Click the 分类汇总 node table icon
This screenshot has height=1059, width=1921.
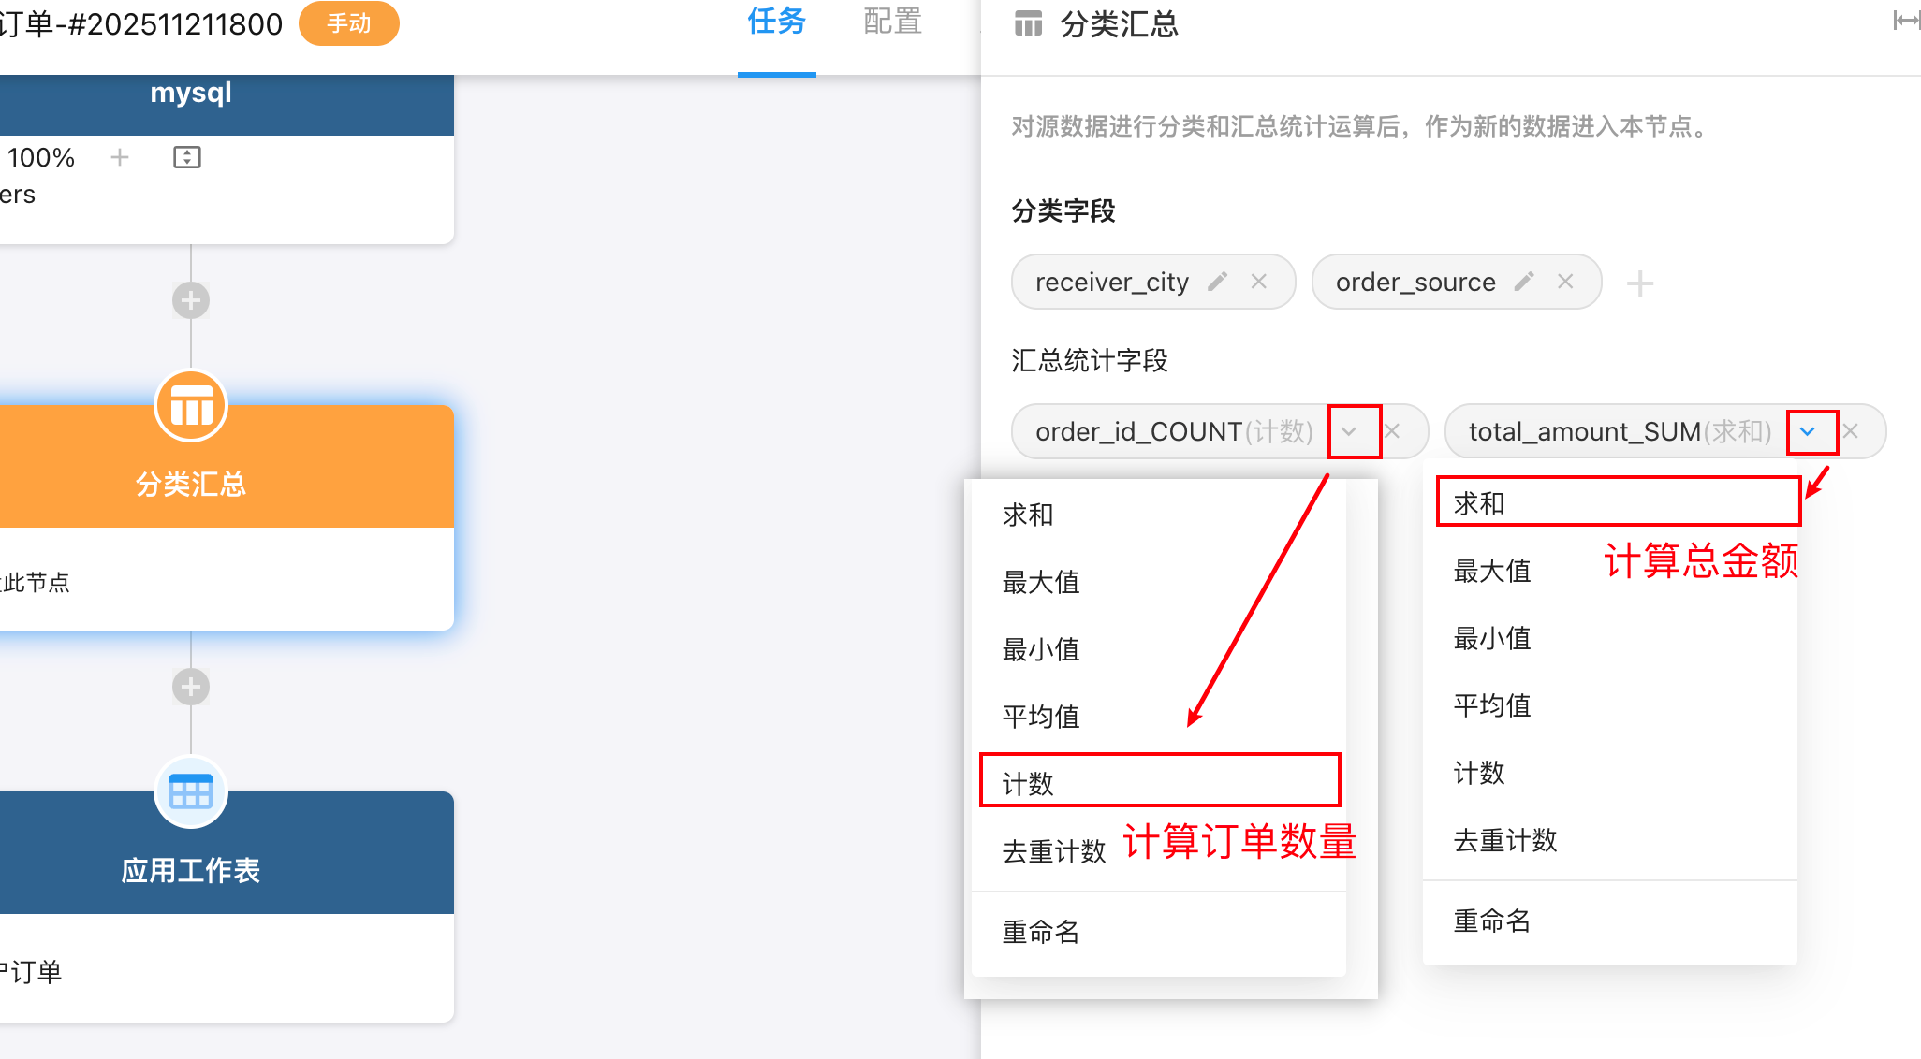(x=191, y=407)
